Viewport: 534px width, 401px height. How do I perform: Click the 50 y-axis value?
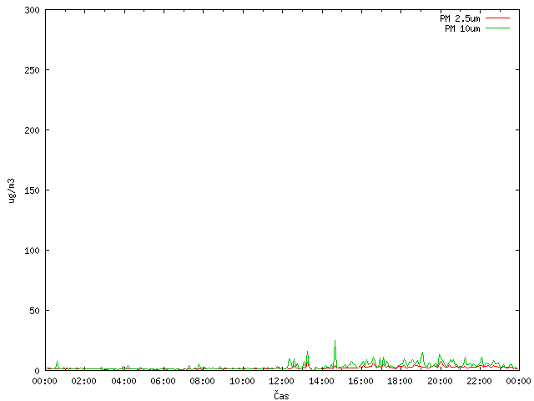pos(34,311)
